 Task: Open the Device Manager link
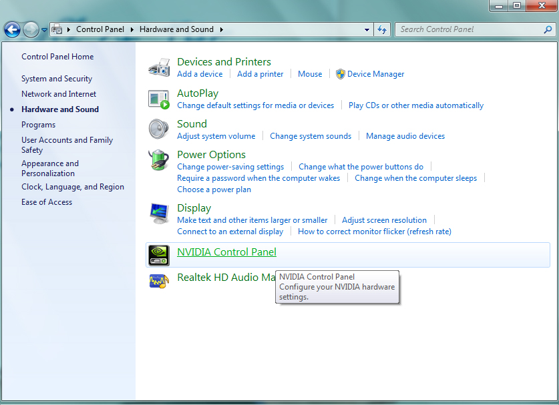click(x=376, y=74)
